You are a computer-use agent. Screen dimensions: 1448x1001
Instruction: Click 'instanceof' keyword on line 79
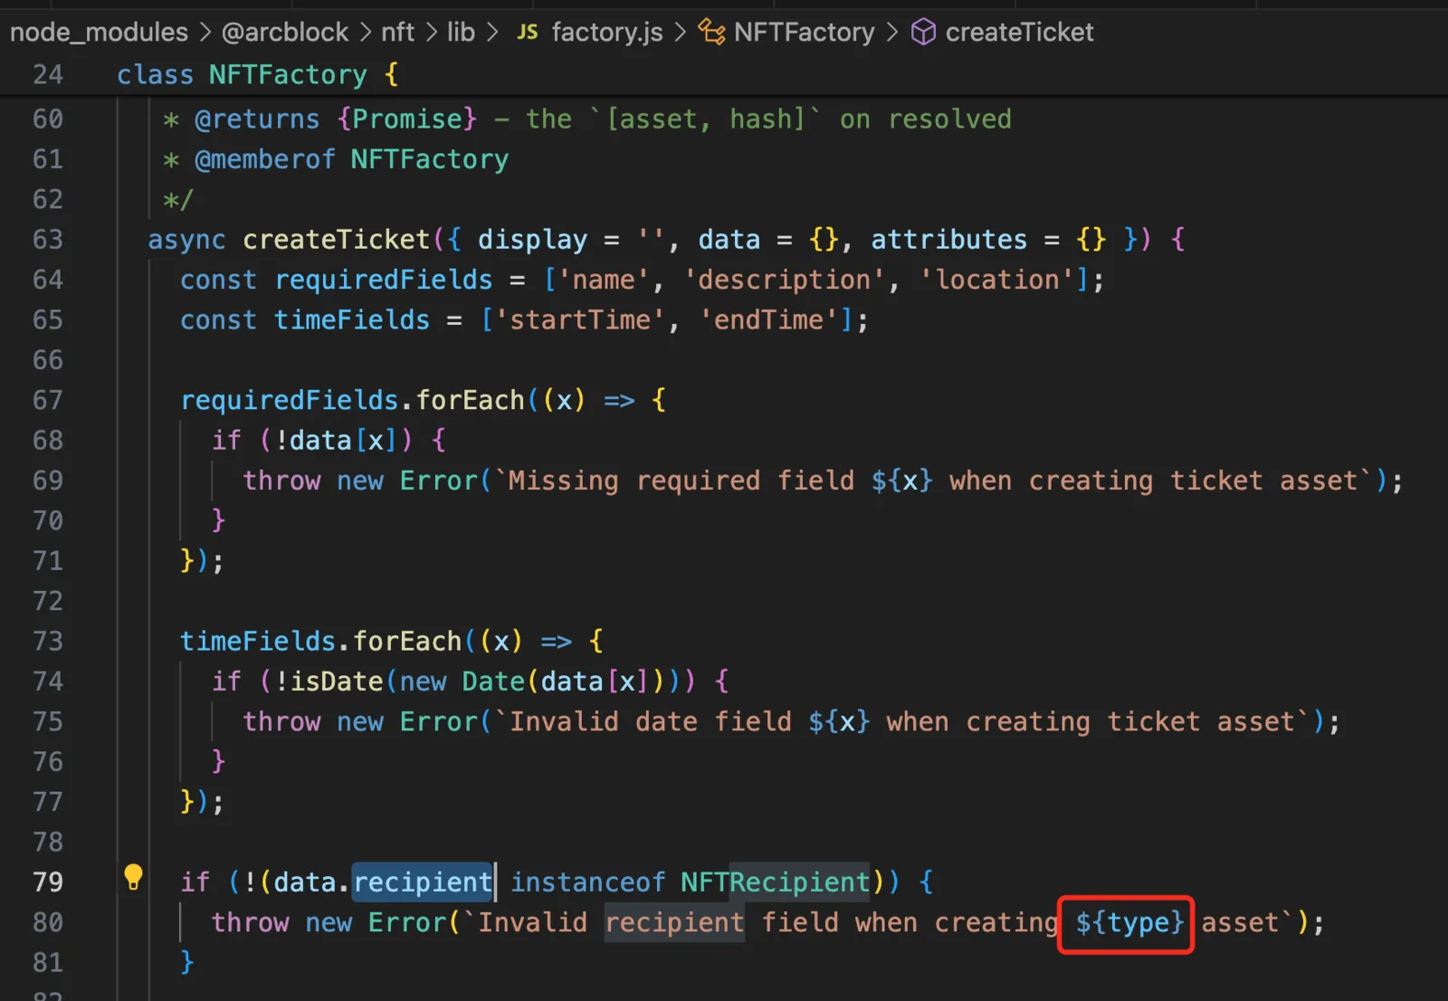click(588, 882)
